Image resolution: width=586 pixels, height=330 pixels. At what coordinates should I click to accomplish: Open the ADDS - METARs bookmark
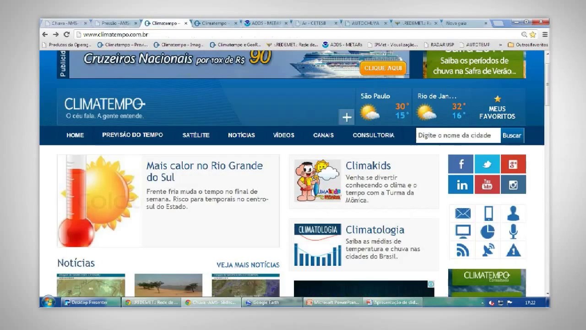point(342,45)
